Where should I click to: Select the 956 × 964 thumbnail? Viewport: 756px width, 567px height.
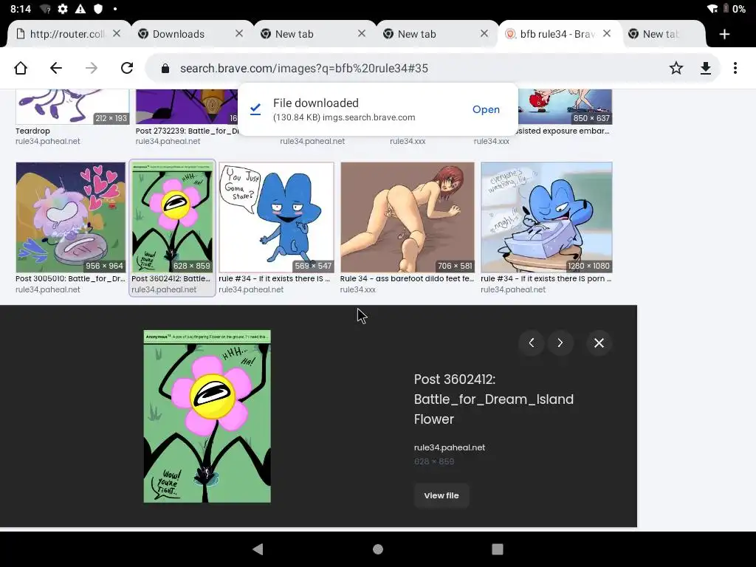pos(70,218)
